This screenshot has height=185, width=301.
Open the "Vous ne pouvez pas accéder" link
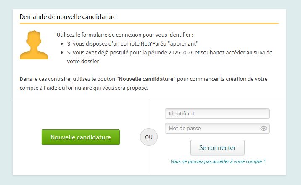point(217,161)
